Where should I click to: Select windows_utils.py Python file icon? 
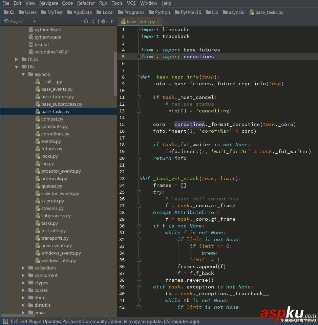pyautogui.click(x=38, y=260)
